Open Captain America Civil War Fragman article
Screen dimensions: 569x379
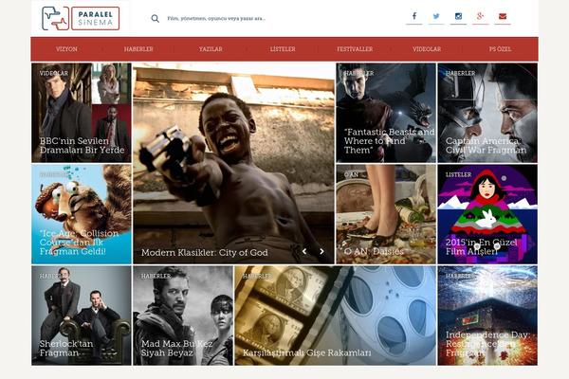(x=487, y=113)
